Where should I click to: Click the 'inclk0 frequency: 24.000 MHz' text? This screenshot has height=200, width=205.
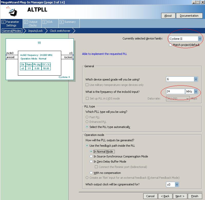coord(36,55)
